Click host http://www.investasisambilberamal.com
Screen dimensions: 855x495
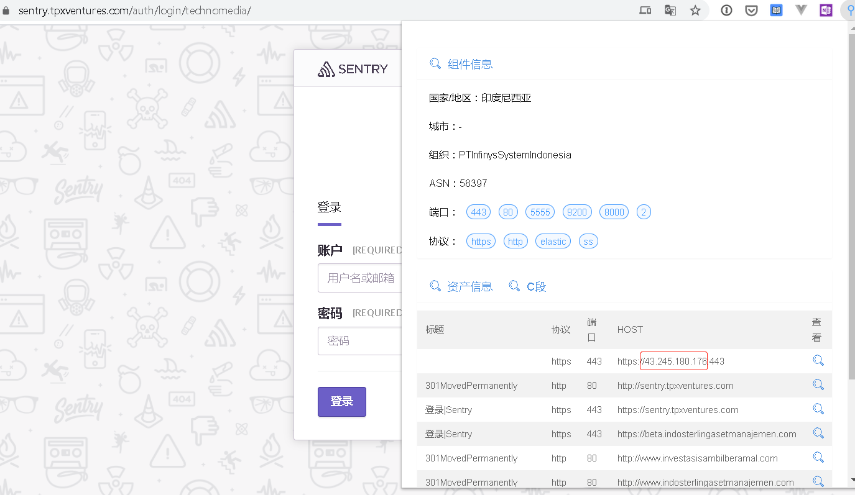(698, 458)
